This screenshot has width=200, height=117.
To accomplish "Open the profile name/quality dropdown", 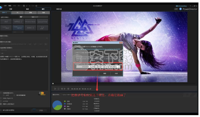I will 13,44.
